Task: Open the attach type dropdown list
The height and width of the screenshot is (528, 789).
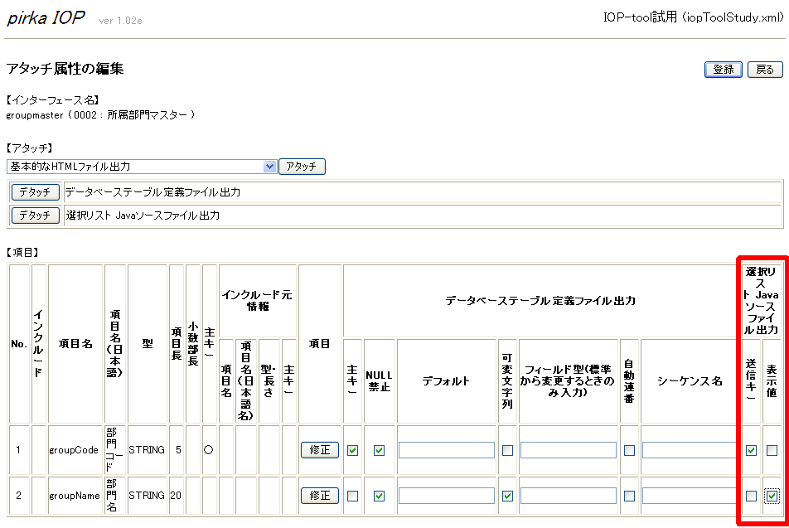Action: (x=269, y=167)
